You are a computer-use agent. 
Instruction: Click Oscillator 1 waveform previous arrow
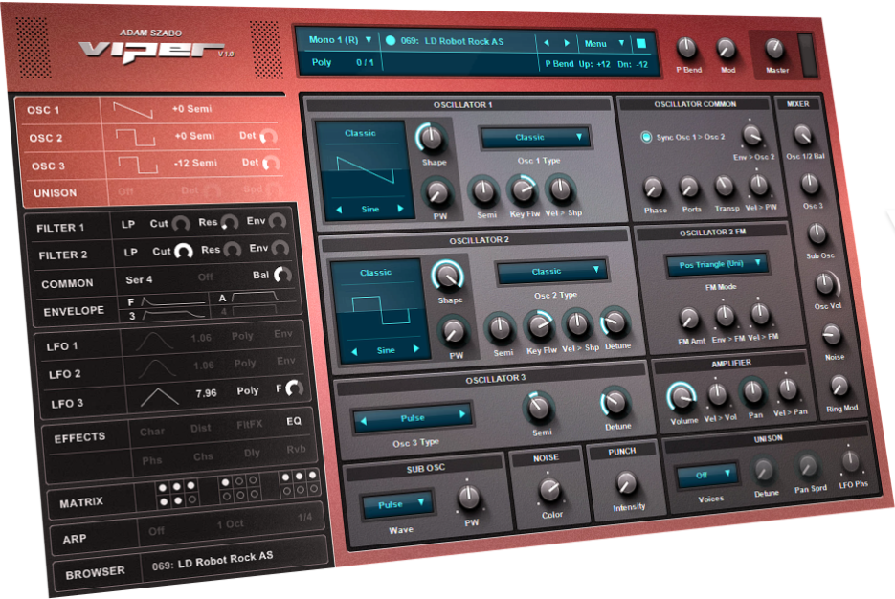339,210
